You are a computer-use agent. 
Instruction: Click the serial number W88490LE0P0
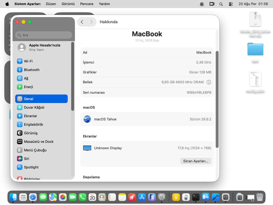pyautogui.click(x=199, y=93)
